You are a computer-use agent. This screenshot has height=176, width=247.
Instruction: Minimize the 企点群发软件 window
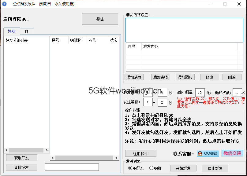[211, 4]
